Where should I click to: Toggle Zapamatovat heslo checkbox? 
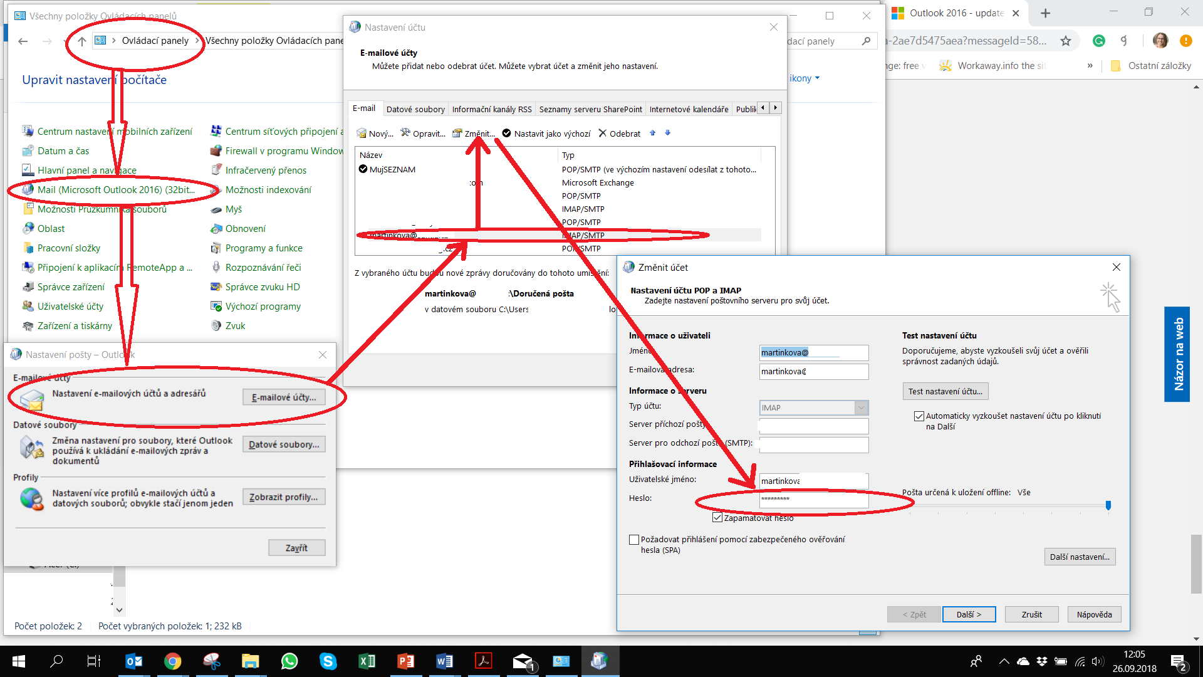click(717, 518)
